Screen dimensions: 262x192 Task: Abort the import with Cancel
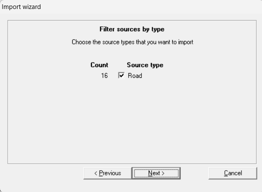coord(233,173)
